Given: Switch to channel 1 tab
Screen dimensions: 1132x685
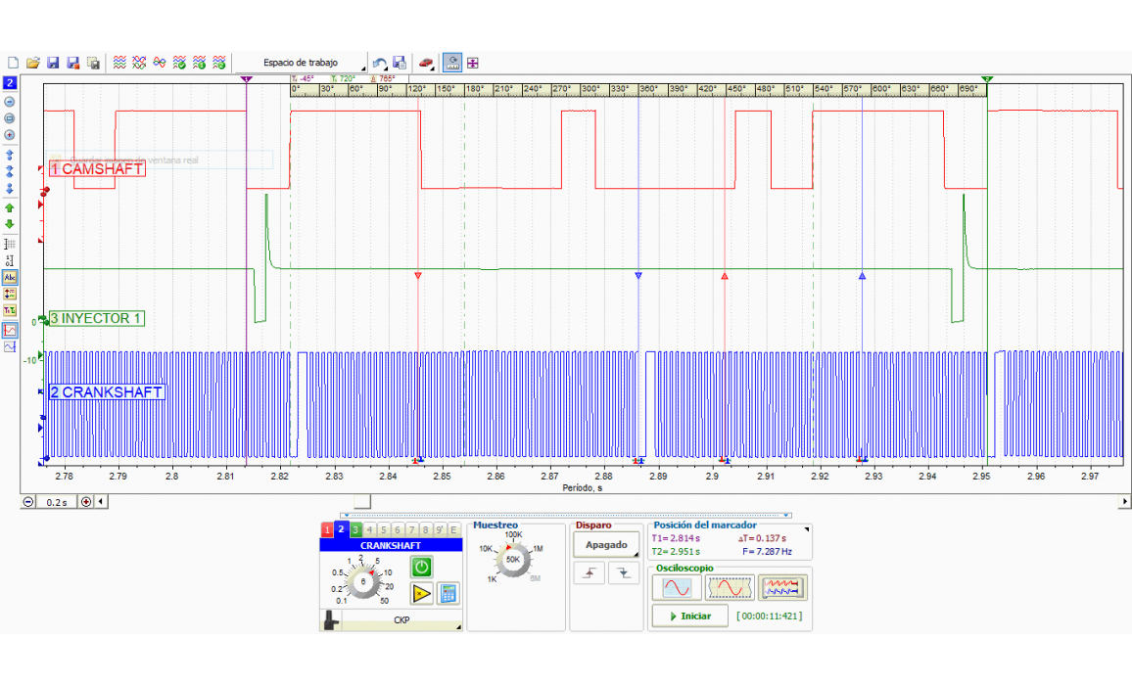Looking at the screenshot, I should (x=327, y=529).
